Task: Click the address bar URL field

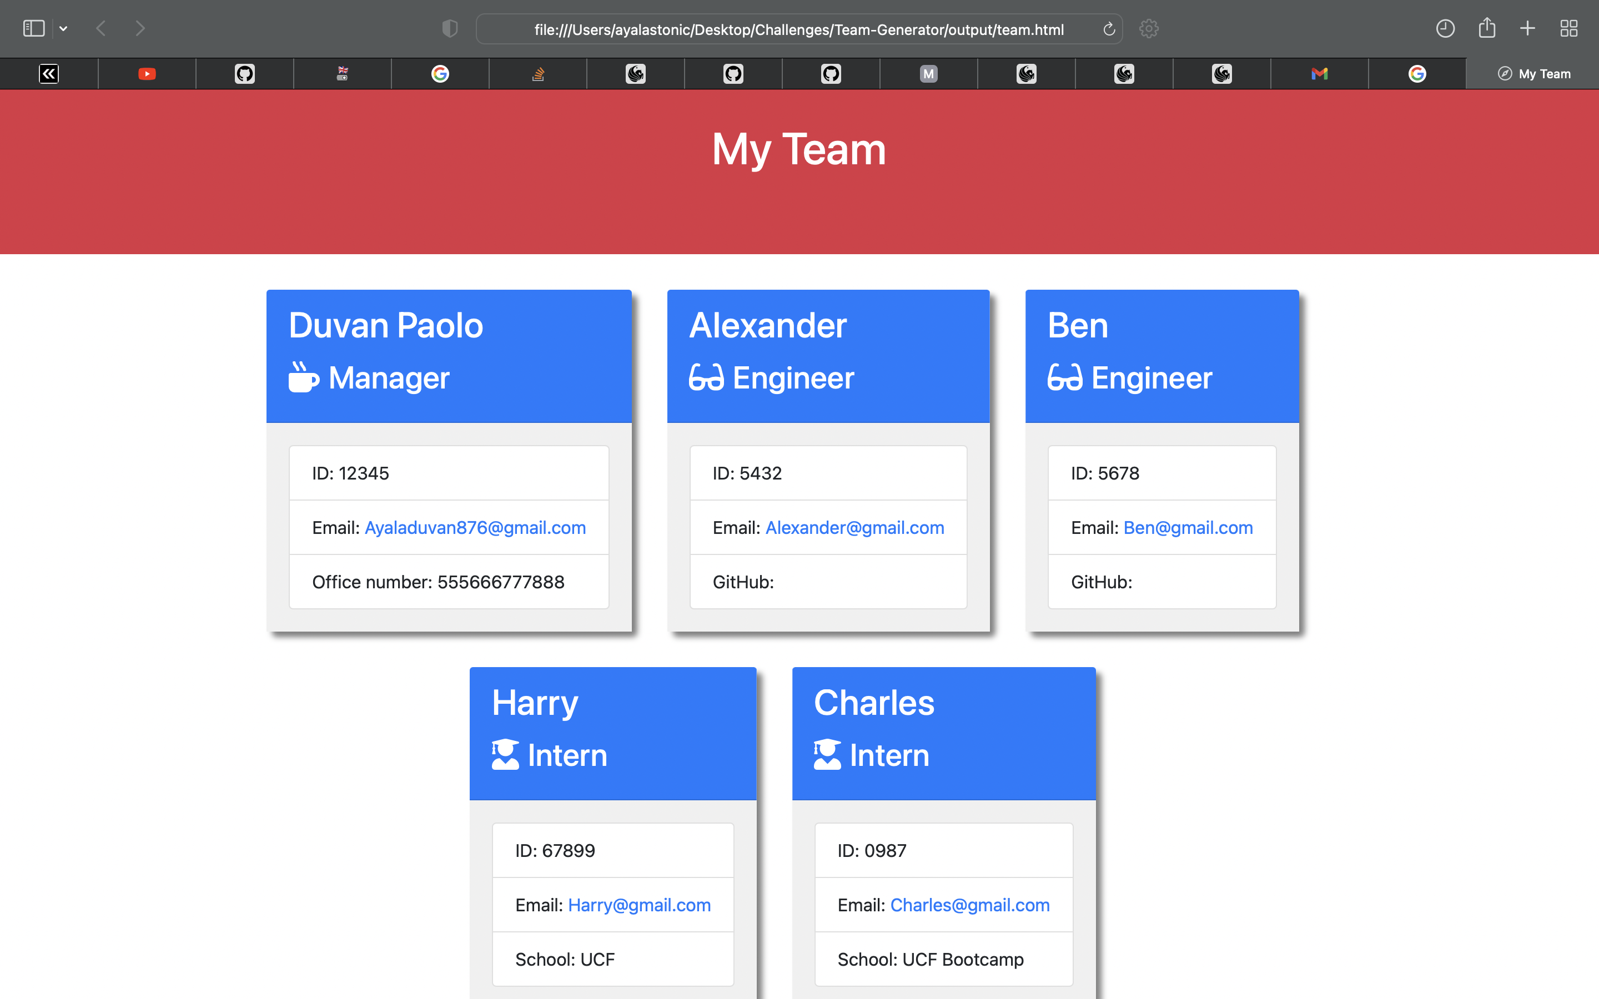Action: [799, 28]
